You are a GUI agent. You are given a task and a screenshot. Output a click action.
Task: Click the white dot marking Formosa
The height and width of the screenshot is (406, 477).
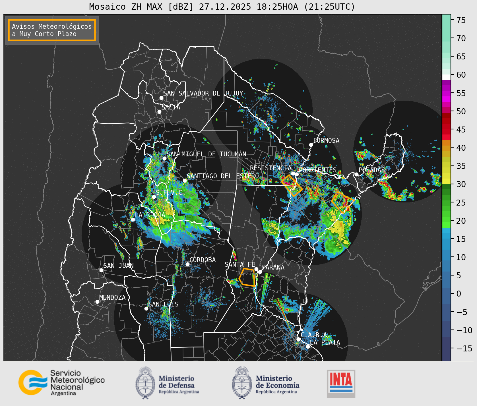pyautogui.click(x=311, y=145)
